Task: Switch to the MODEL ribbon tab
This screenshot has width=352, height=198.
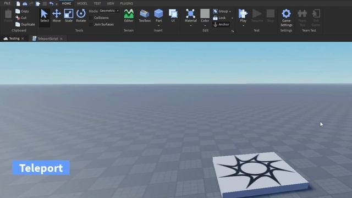Action: point(82,3)
